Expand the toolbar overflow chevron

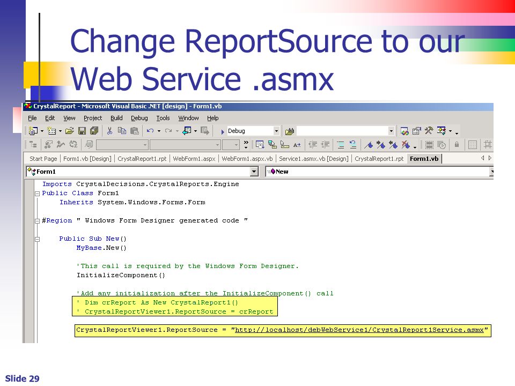246,144
